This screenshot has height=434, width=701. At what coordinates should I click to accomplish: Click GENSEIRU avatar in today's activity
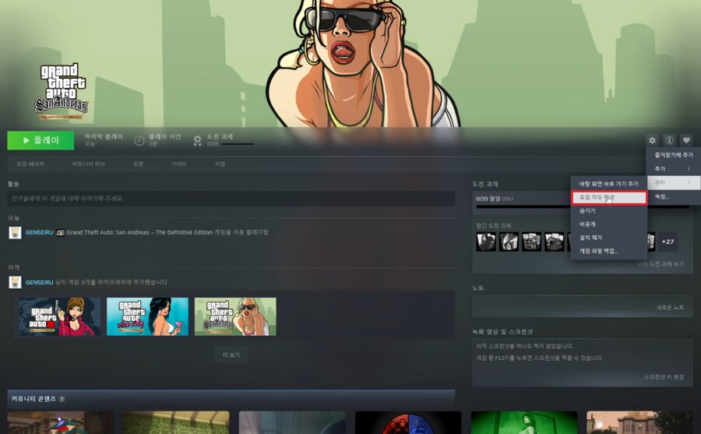click(x=15, y=232)
